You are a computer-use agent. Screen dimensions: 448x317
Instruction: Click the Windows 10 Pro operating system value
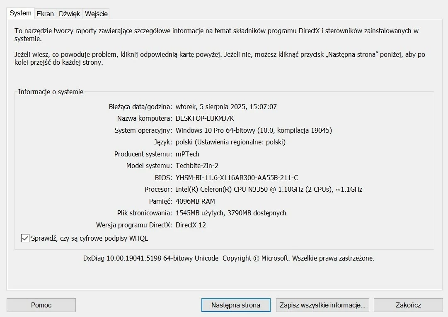coord(254,130)
